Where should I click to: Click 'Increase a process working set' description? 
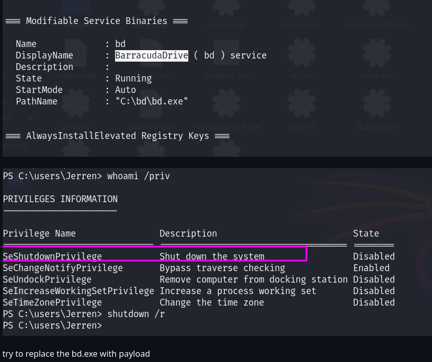coord(238,291)
